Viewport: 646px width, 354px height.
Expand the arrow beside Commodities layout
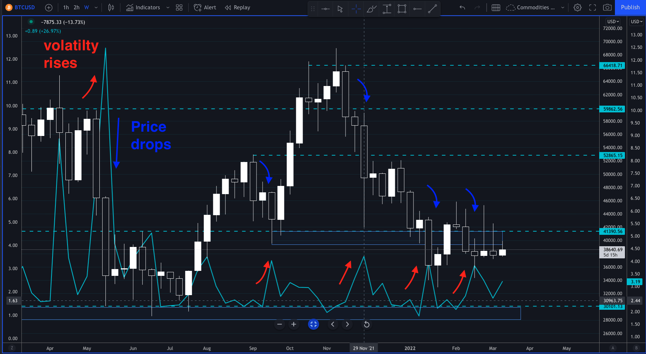click(x=563, y=7)
